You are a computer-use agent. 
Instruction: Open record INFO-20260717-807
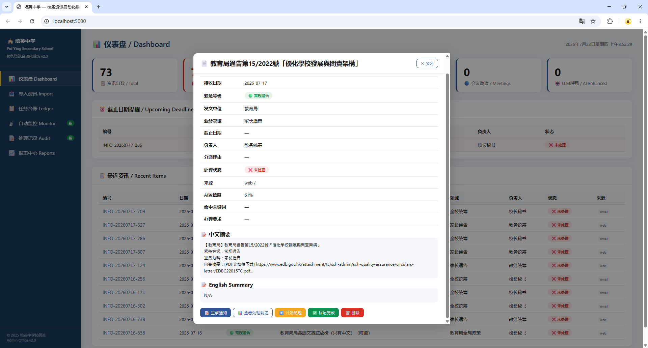[124, 252]
